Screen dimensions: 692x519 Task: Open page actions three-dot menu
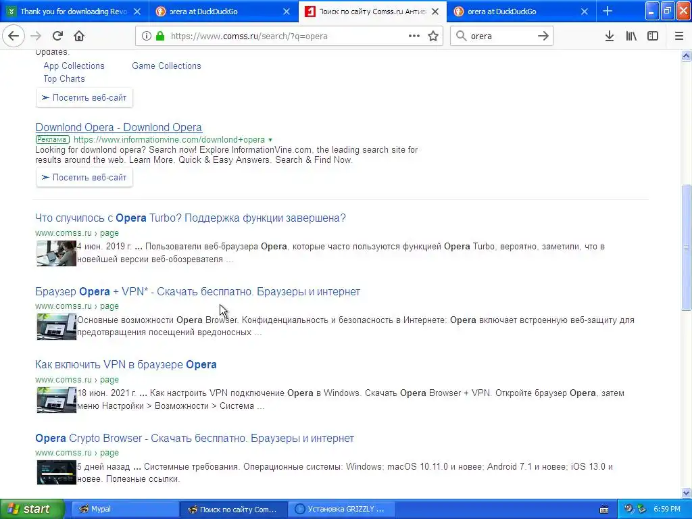[414, 36]
